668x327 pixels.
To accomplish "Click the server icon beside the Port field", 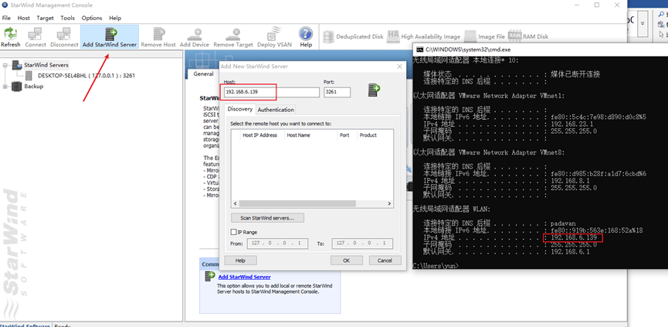I will (x=374, y=90).
